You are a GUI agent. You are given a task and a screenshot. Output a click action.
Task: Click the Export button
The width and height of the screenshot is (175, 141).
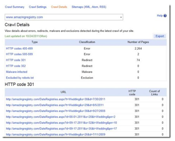point(160,36)
